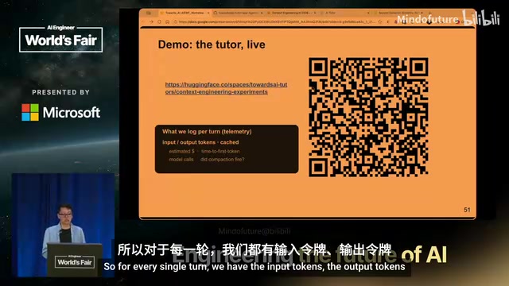Open a new browser tab with plus

(430, 13)
